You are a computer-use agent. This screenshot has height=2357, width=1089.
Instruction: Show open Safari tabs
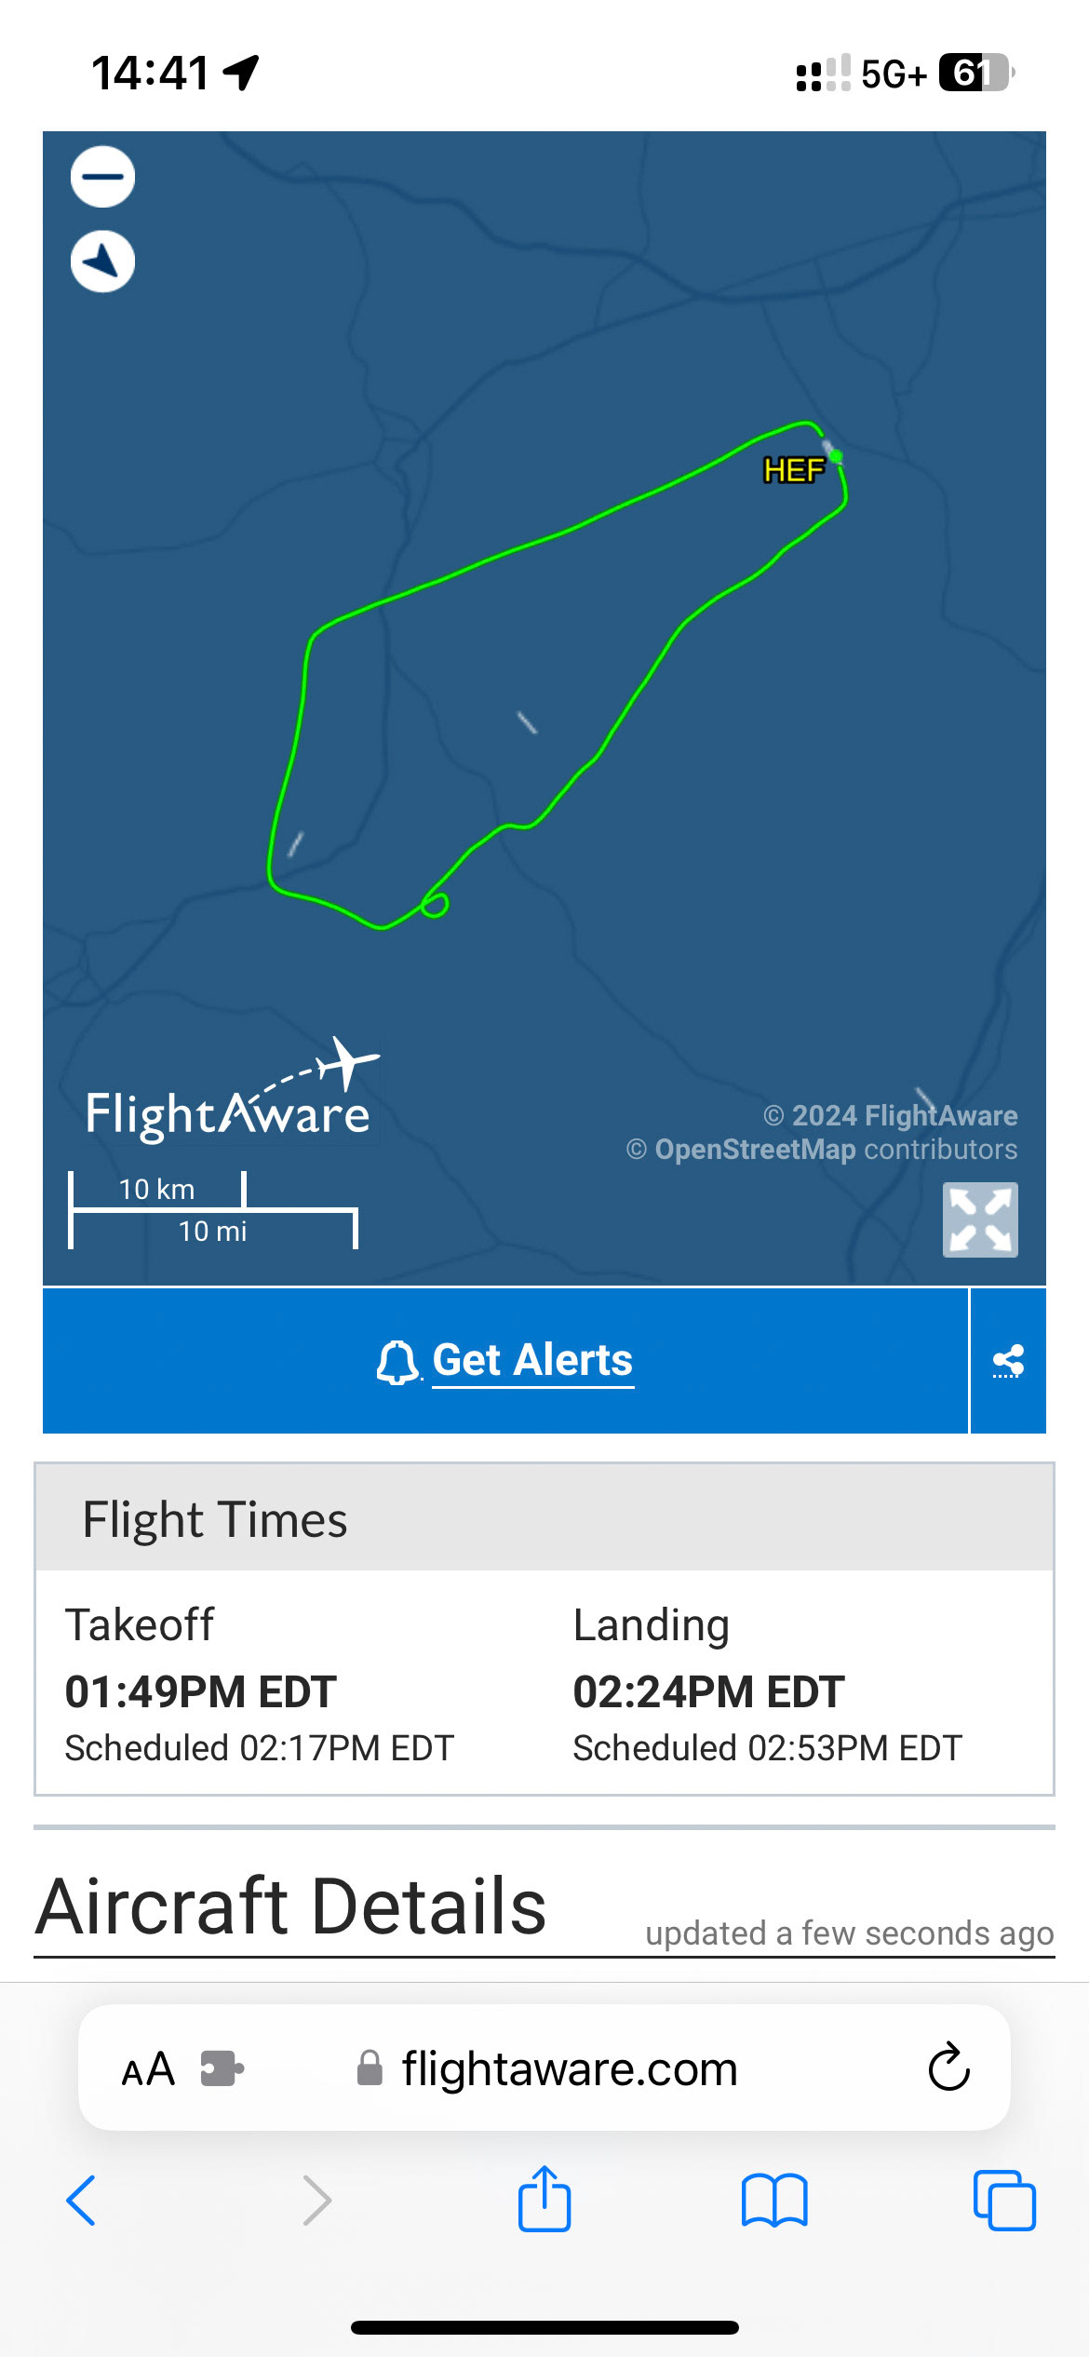coord(1003,2201)
